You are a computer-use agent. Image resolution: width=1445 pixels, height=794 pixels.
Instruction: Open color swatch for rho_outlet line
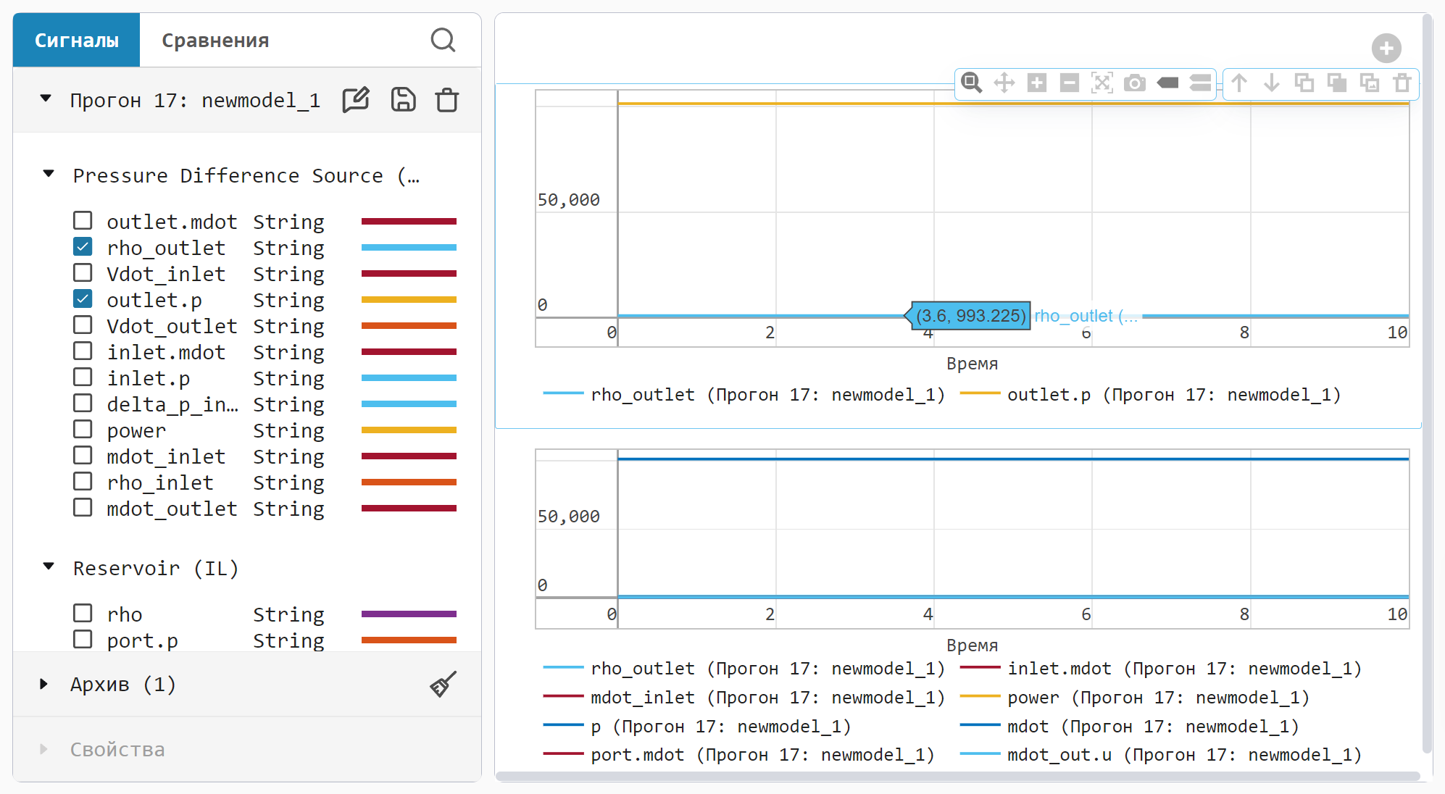[x=409, y=247]
